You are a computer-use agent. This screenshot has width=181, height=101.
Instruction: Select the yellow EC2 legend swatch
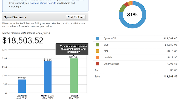pyautogui.click(x=97, y=51)
